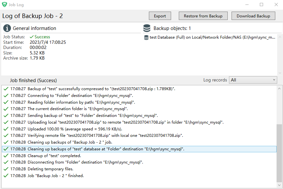Click the checkmark on the highlighted Cleaning up backups row

(x=5, y=149)
